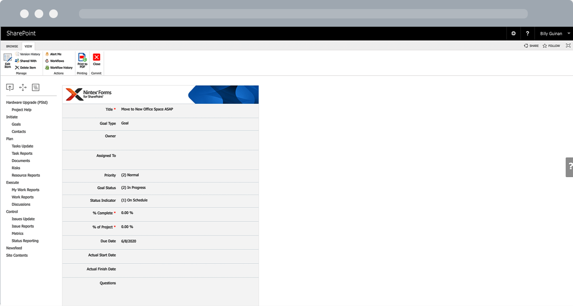Open Tasks Update in the sidebar
This screenshot has width=573, height=306.
point(22,146)
